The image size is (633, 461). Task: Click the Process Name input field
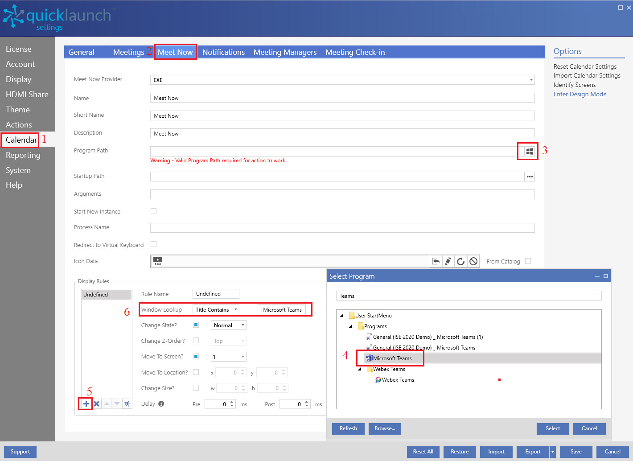(x=342, y=228)
